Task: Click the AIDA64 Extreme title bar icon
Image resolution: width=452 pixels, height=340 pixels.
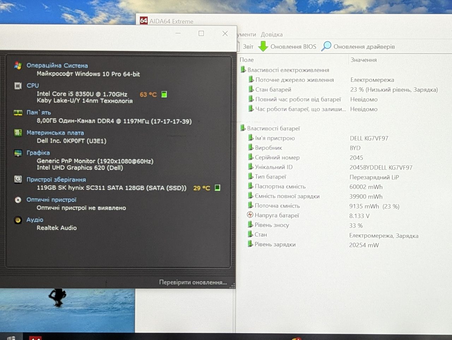Action: [143, 20]
